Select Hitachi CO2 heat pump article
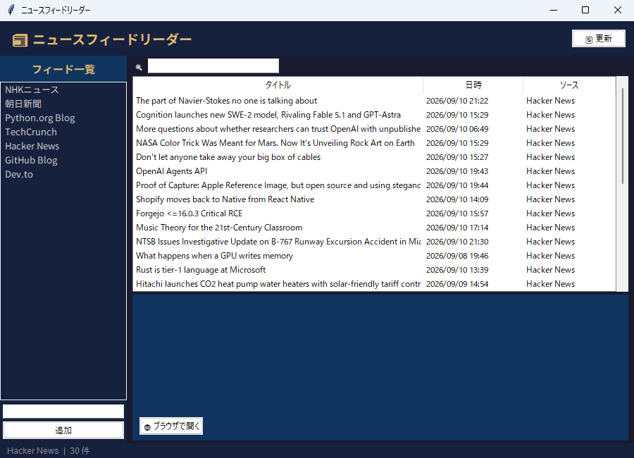The width and height of the screenshot is (634, 458). [374, 284]
